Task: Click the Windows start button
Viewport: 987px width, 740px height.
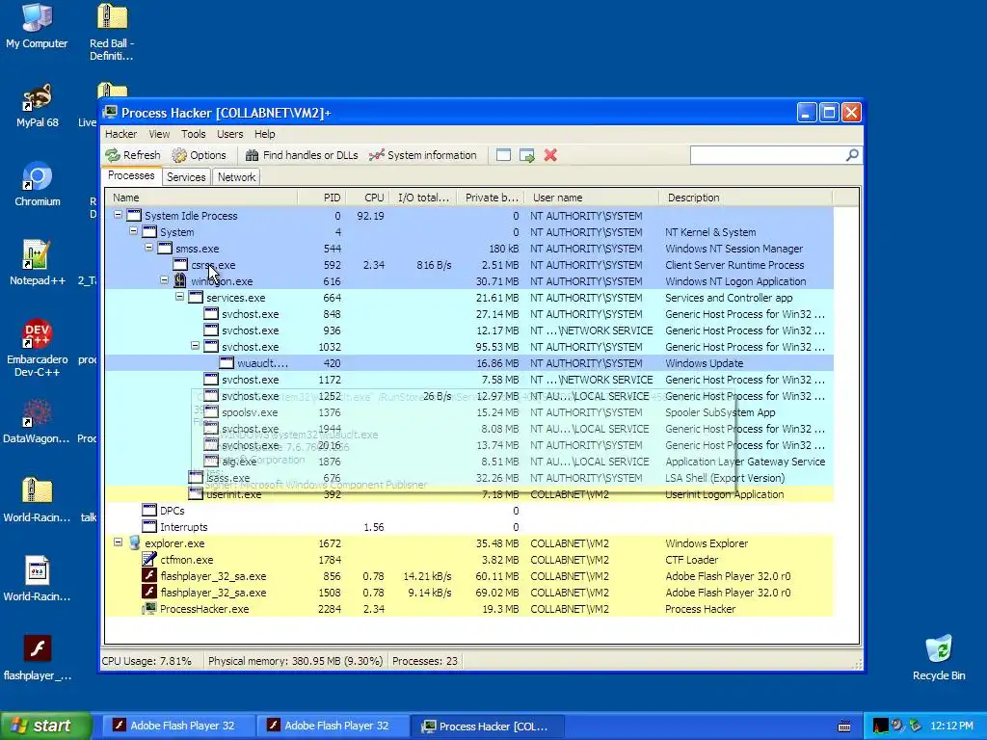Action: tap(46, 726)
